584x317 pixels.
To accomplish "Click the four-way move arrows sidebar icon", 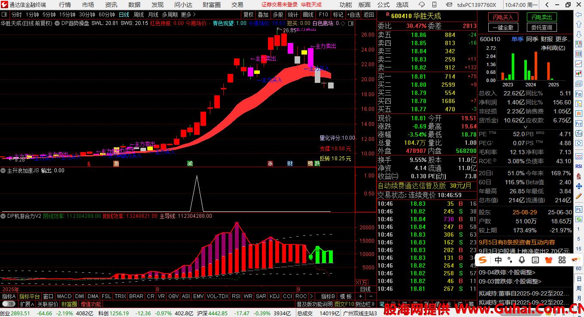I will [x=578, y=186].
